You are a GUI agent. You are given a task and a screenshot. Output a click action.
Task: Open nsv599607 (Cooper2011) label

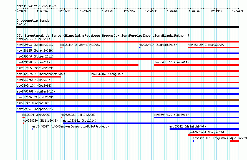tap(35, 109)
